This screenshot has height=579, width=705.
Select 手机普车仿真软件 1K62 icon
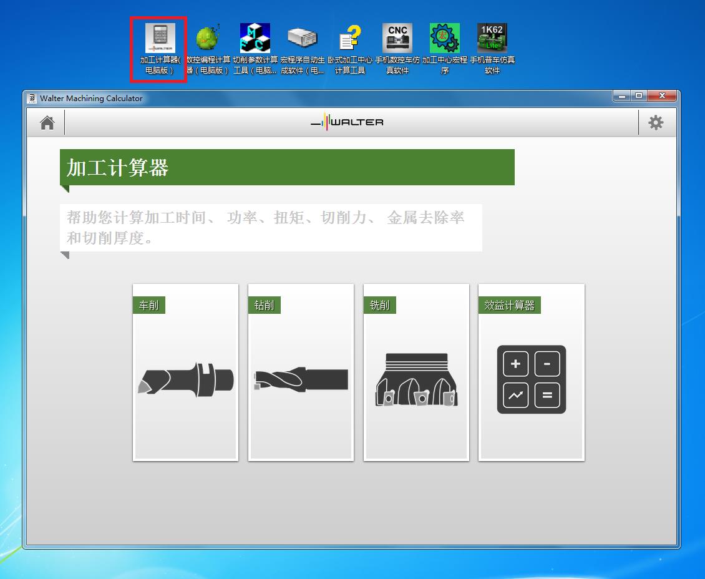tap(492, 39)
